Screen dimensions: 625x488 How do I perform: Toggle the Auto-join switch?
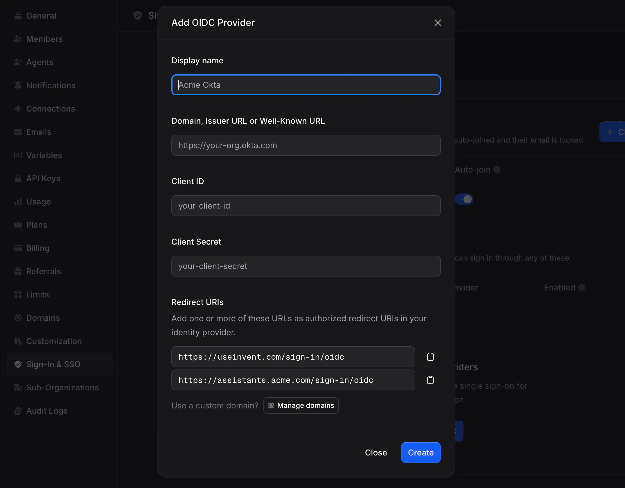tap(464, 199)
